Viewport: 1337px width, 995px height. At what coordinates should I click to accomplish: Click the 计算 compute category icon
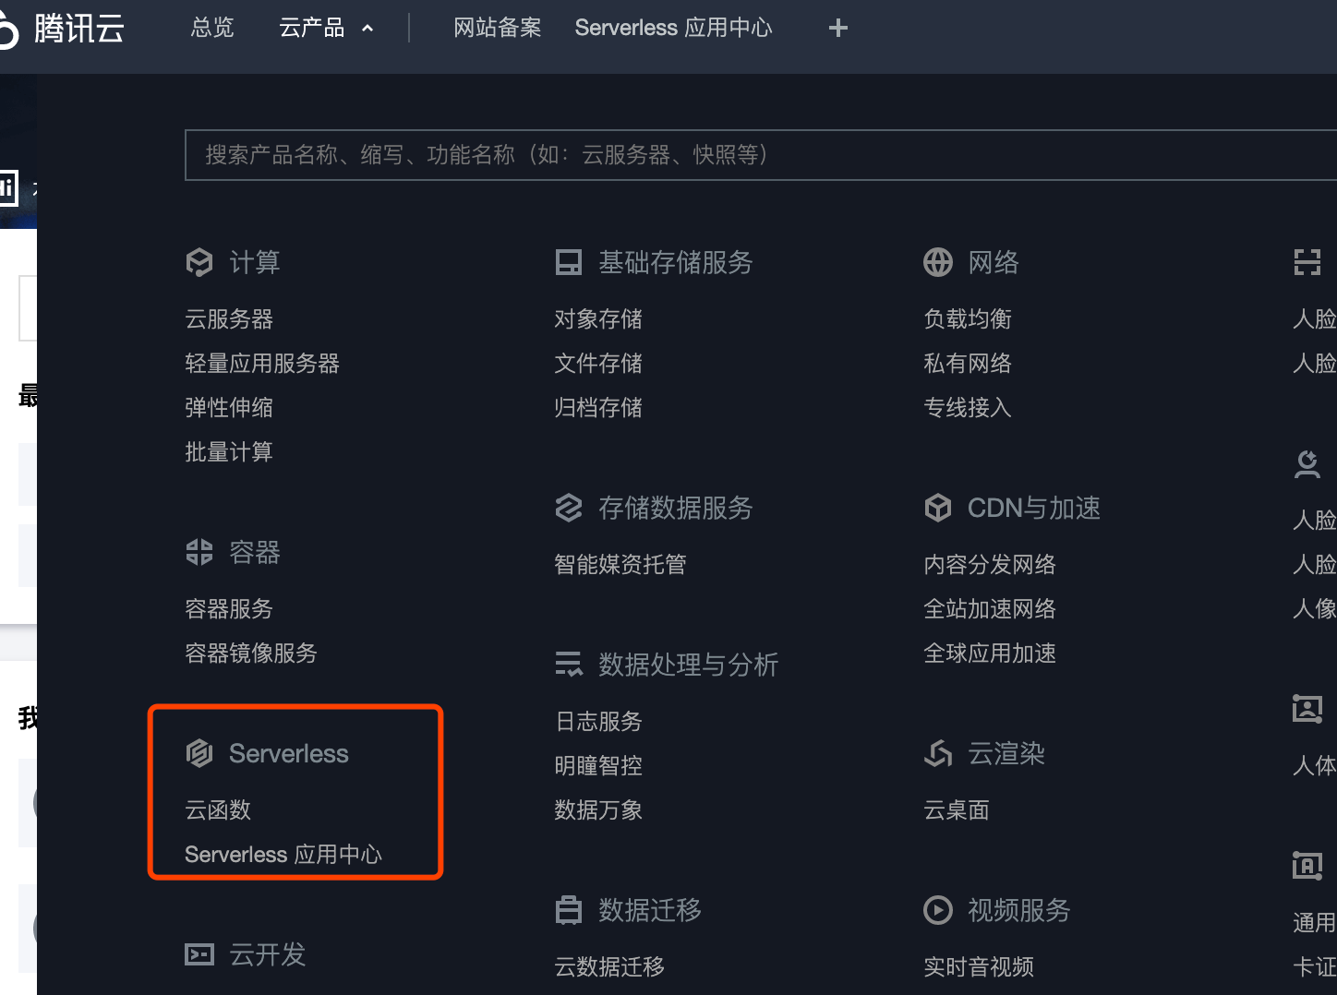coord(199,262)
